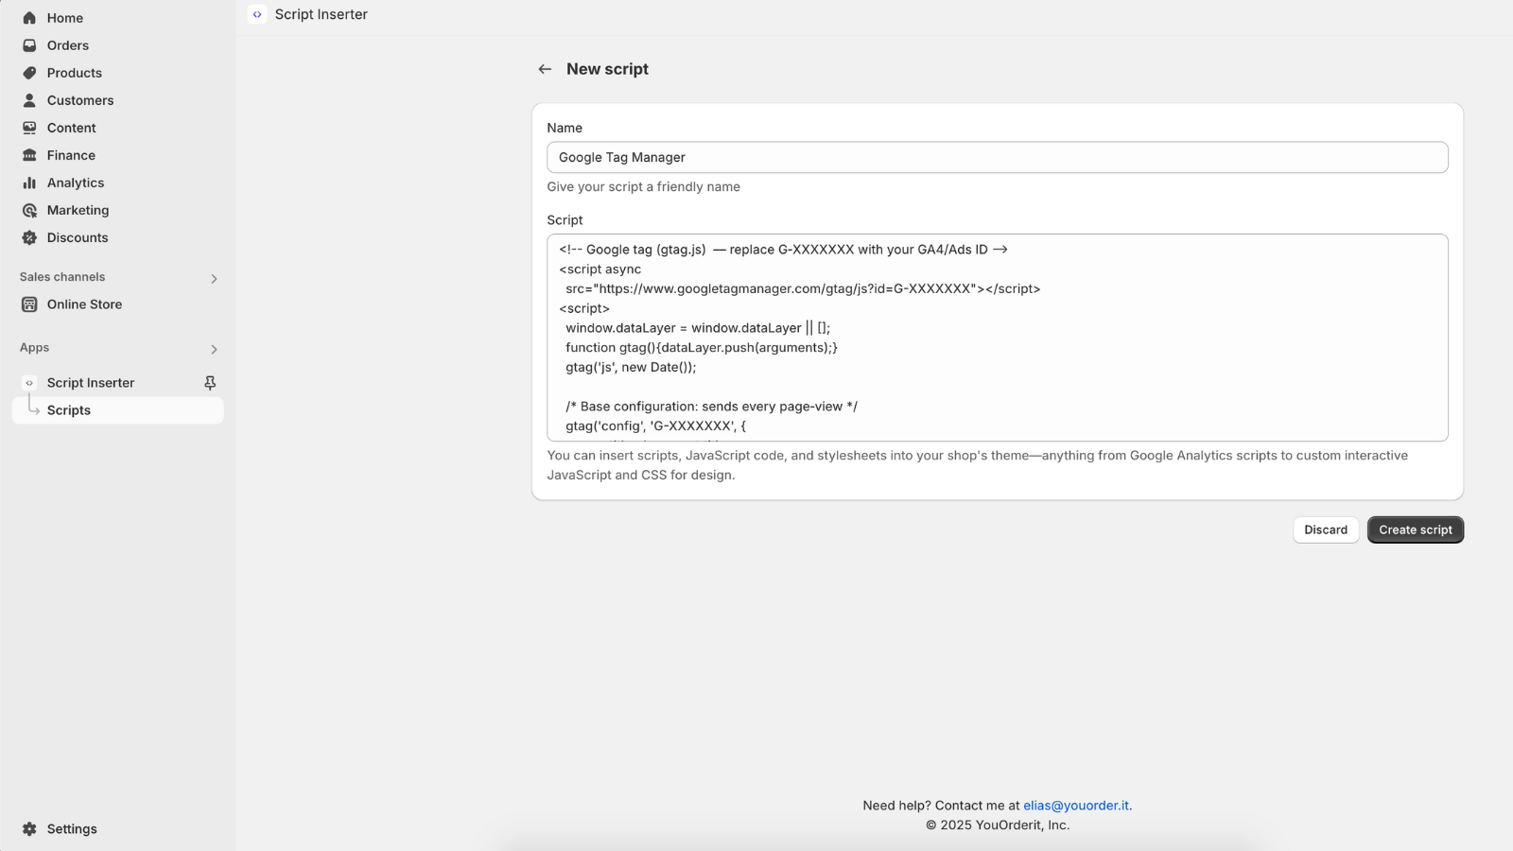Click inside the Script code textarea
1513x851 pixels.
pos(997,338)
